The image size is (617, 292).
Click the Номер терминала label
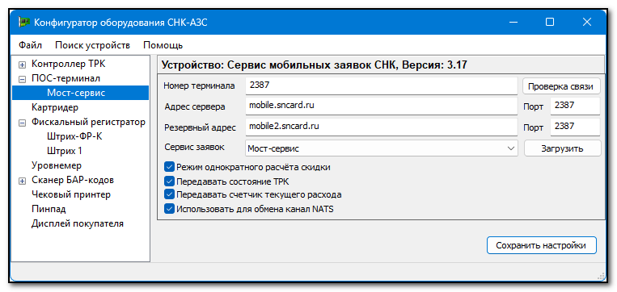(x=199, y=86)
